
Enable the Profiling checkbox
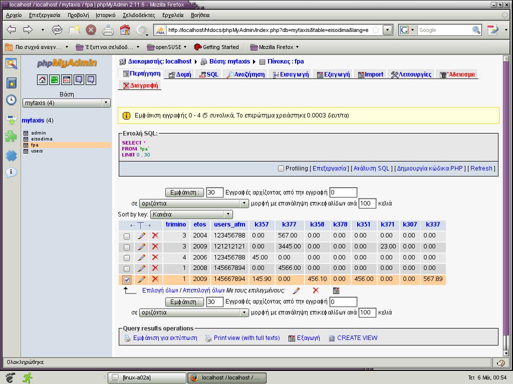[281, 168]
